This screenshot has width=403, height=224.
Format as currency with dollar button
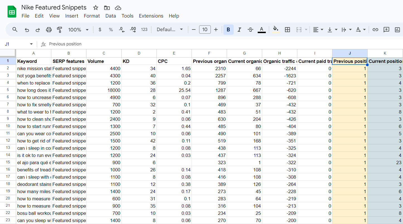[x=100, y=29]
